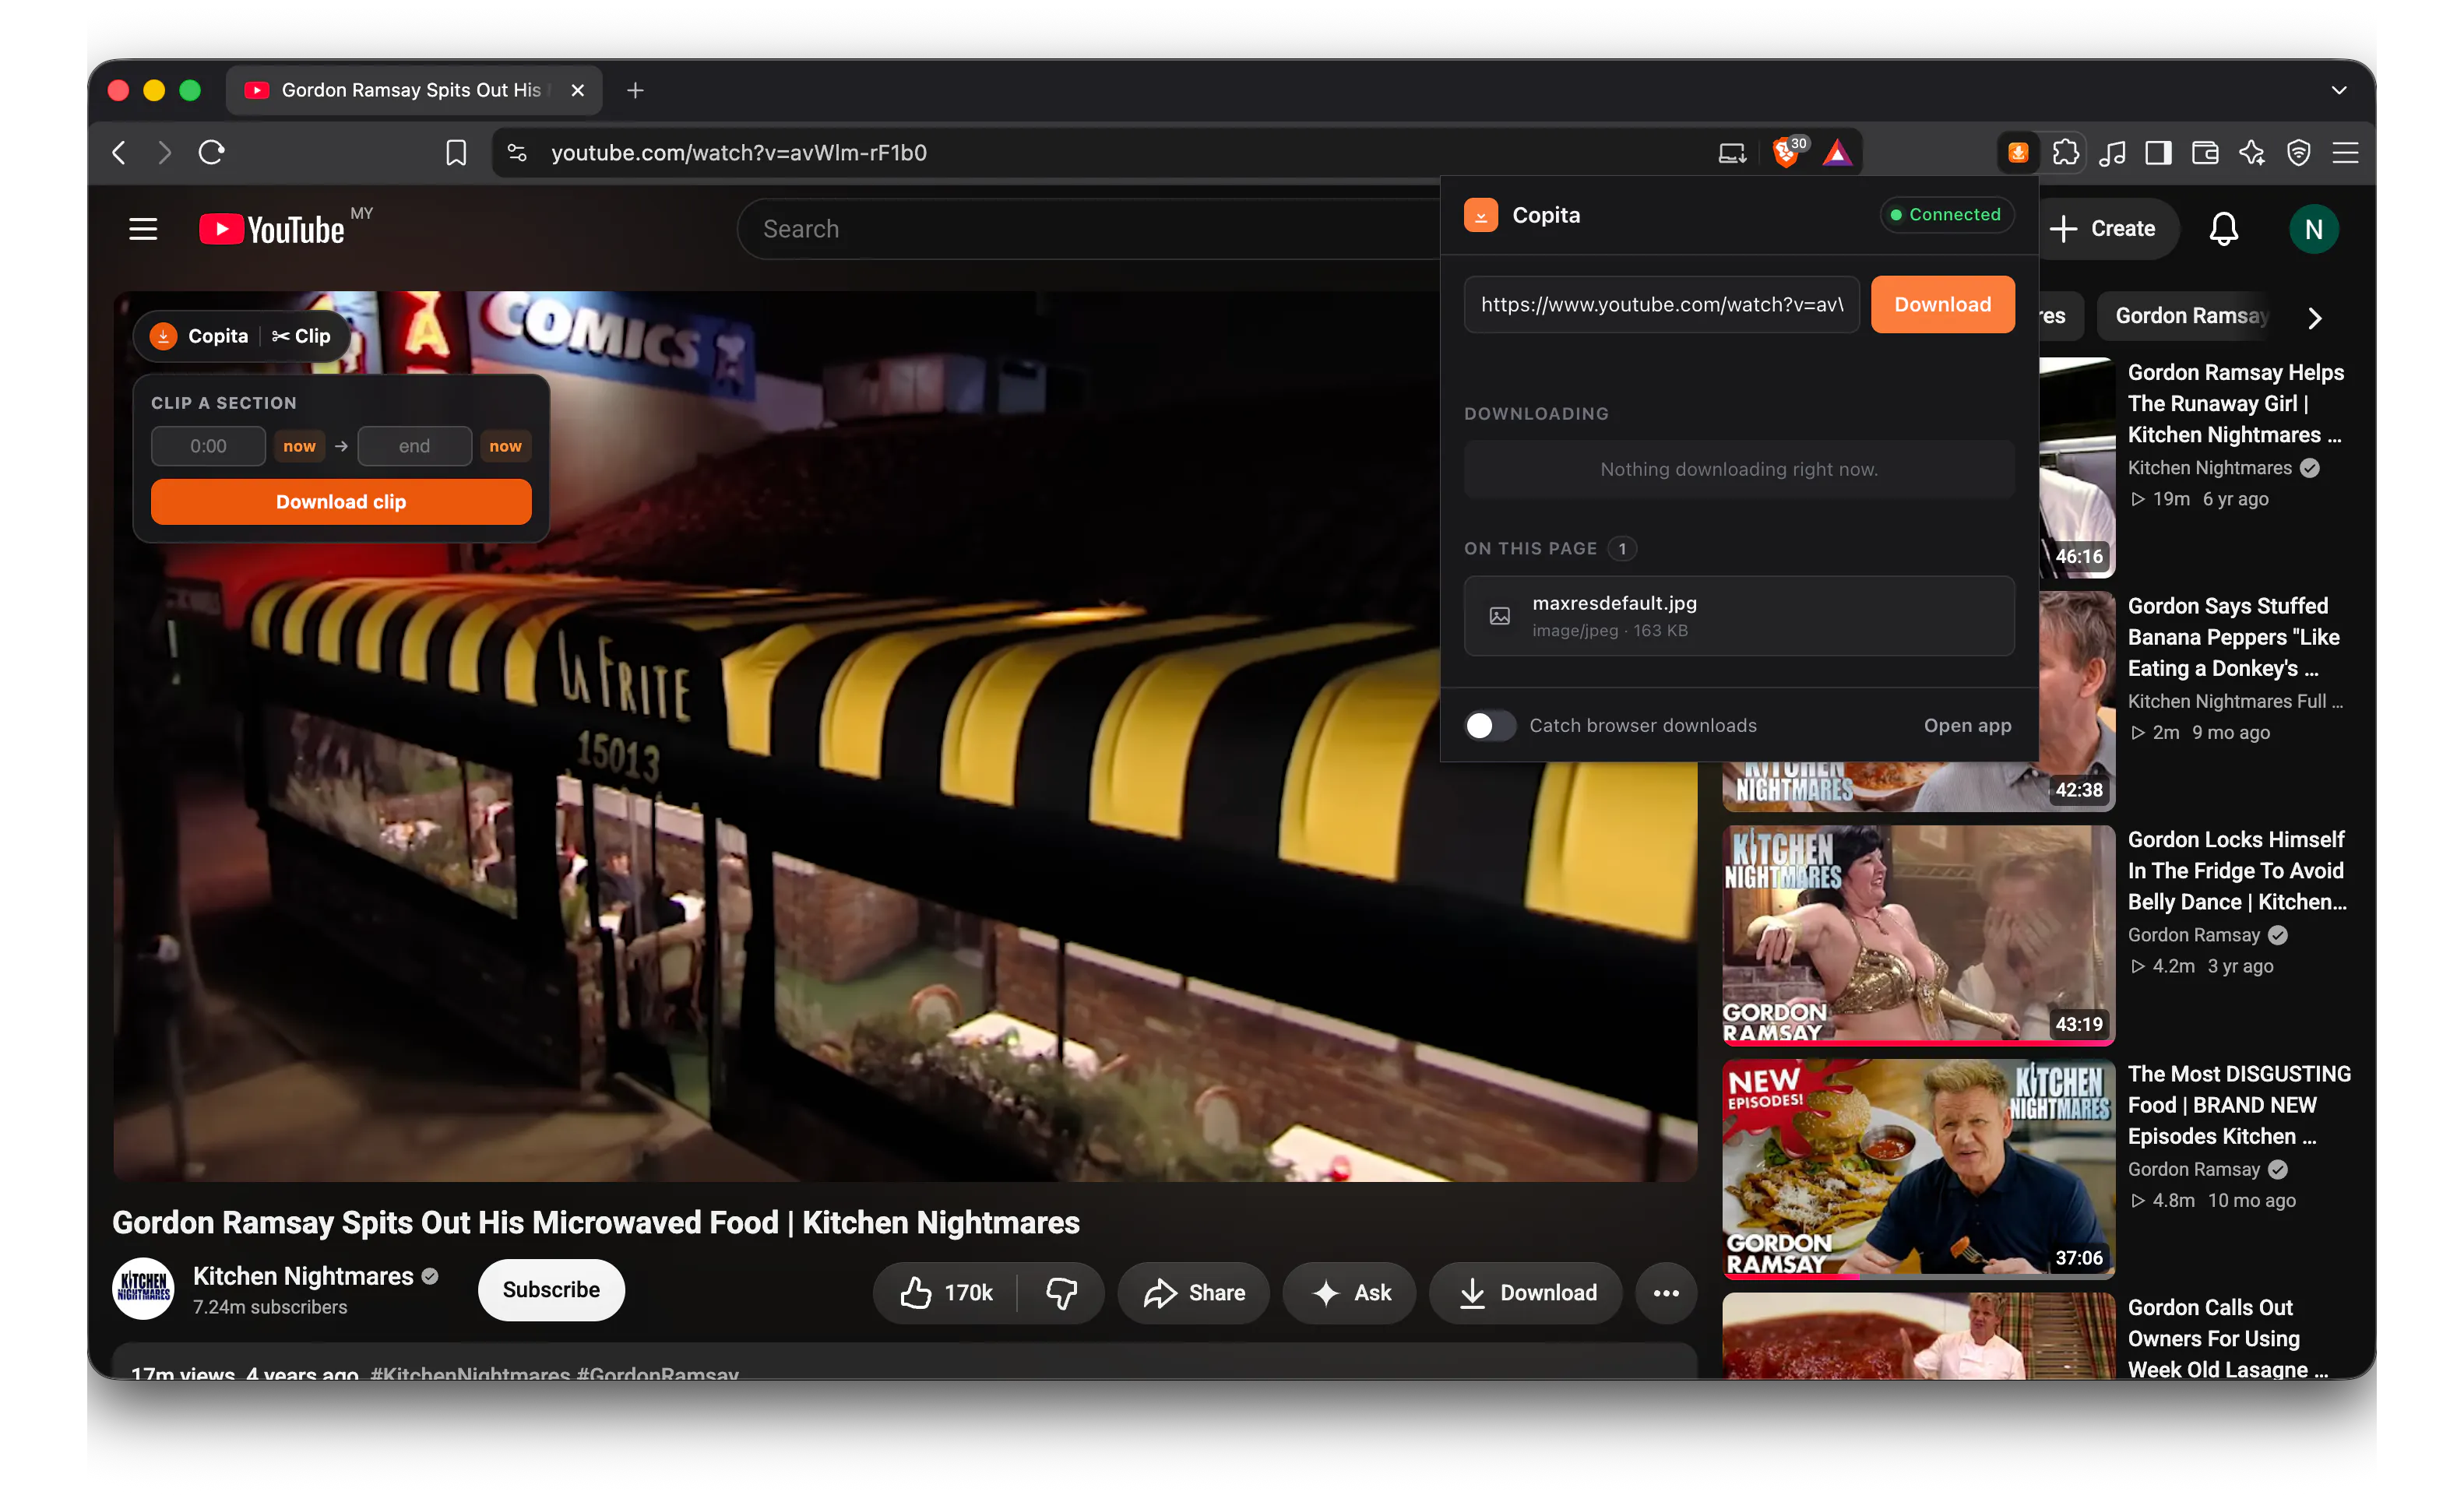This screenshot has height=1495, width=2464.
Task: Close the Gordon Ramsay browser tab
Action: tap(577, 90)
